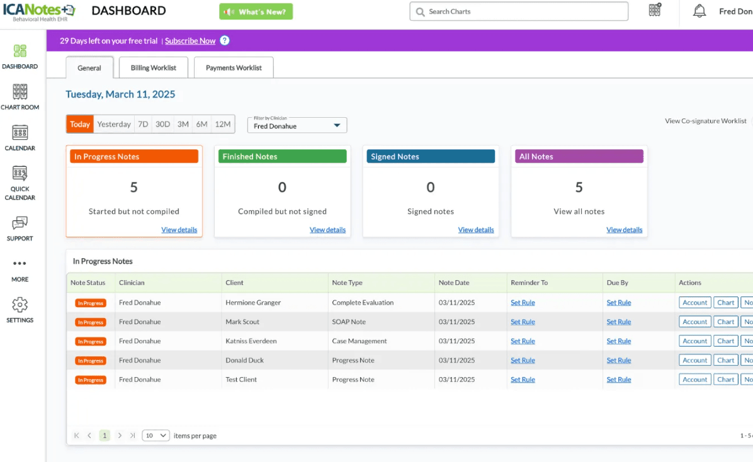Viewport: 753px width, 462px height.
Task: Click the Search Charts field
Action: [x=519, y=11]
